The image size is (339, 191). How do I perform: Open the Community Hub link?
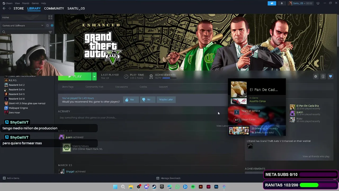(x=94, y=87)
